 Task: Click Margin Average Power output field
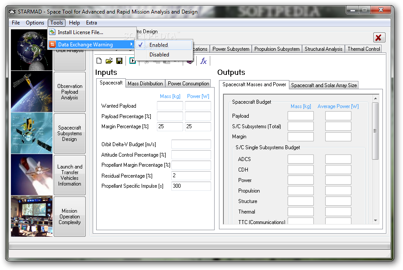pyautogui.click(x=338, y=137)
